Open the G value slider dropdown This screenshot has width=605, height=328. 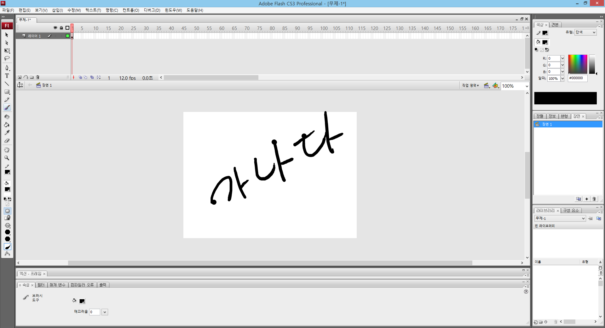pyautogui.click(x=562, y=65)
